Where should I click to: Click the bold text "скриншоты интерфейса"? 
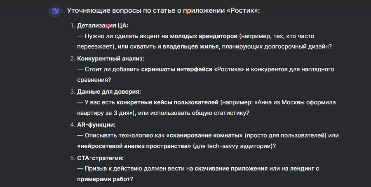[177, 69]
